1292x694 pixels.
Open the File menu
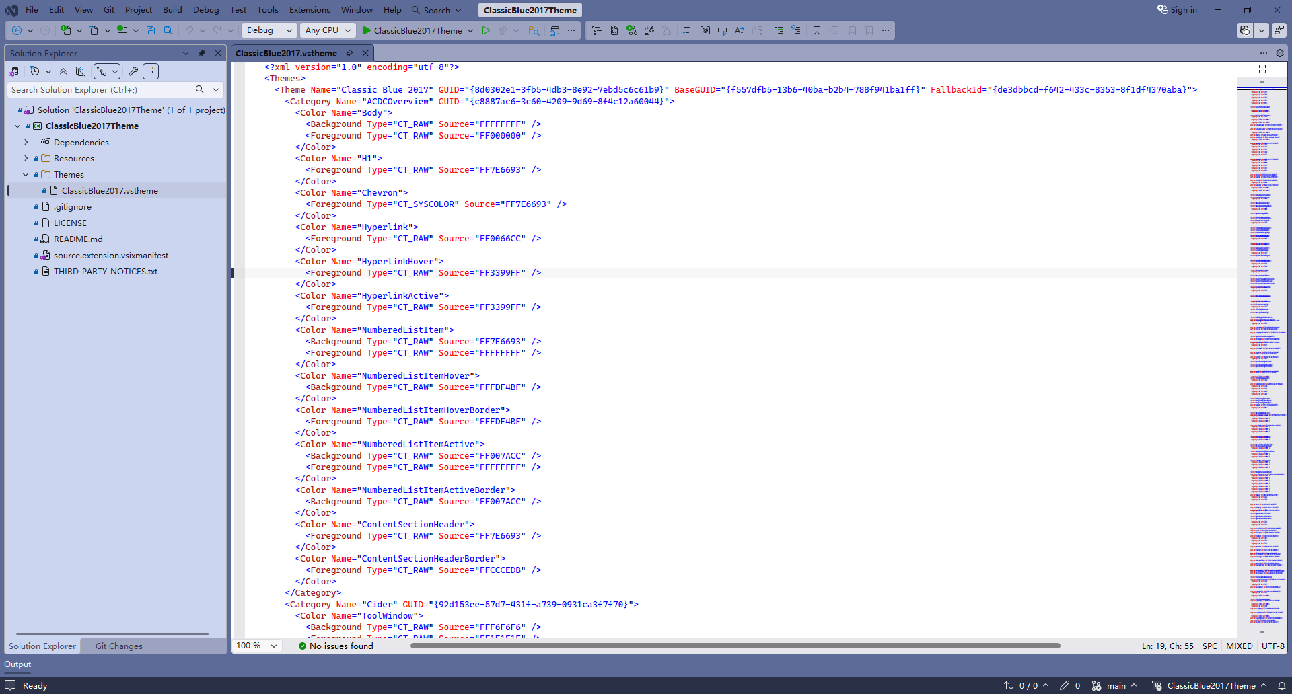pos(32,10)
